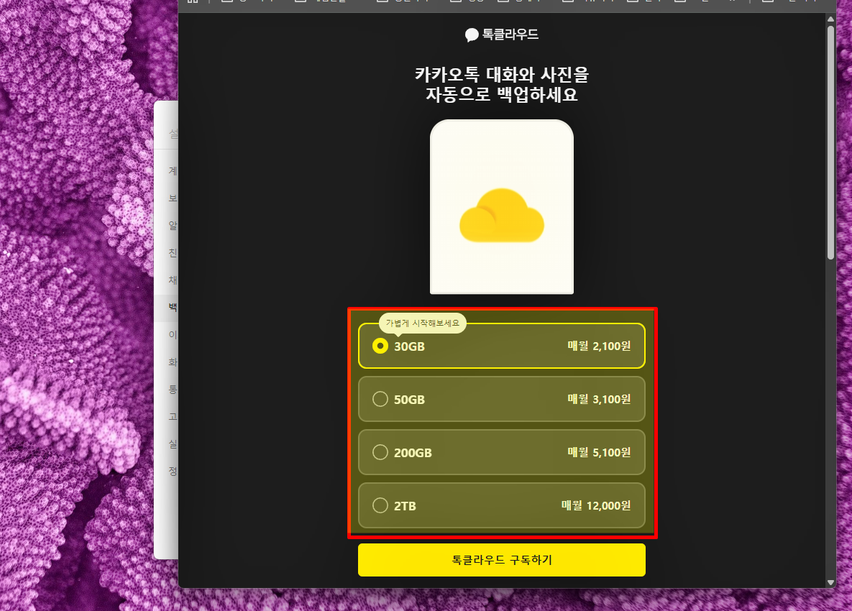This screenshot has width=852, height=611.
Task: Open the 친 item in settings sidebar
Action: [173, 253]
